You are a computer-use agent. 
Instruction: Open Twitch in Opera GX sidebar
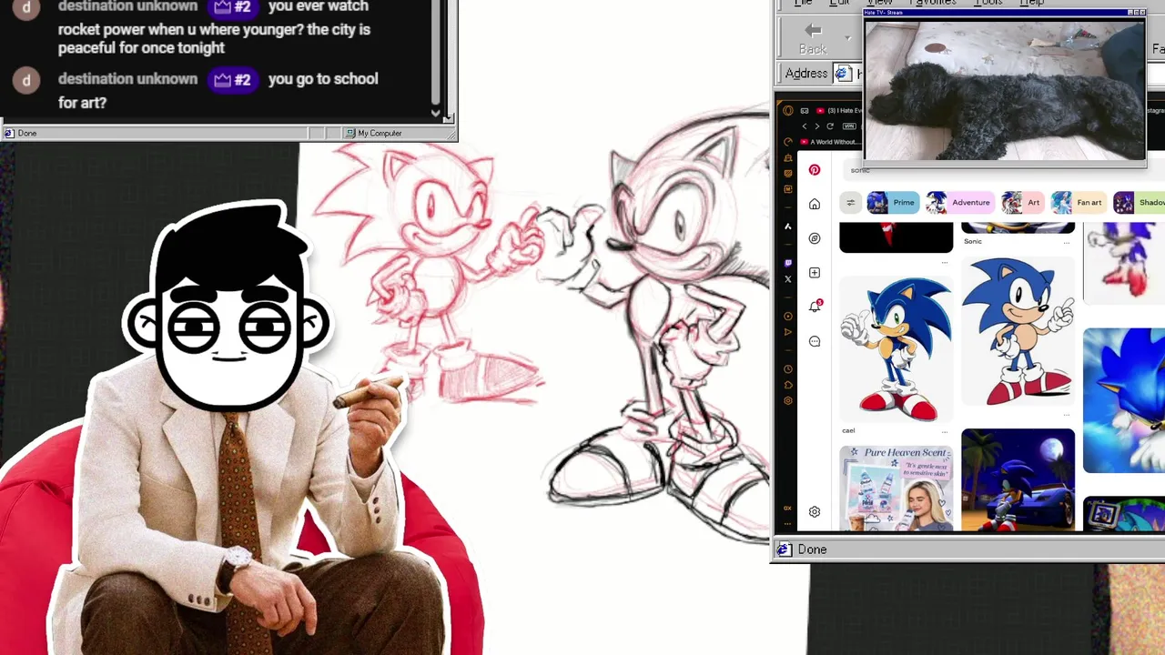(x=788, y=263)
